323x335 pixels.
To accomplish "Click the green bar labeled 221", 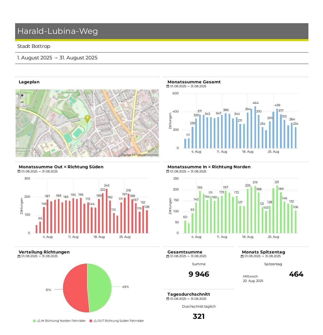I will click(277, 209).
